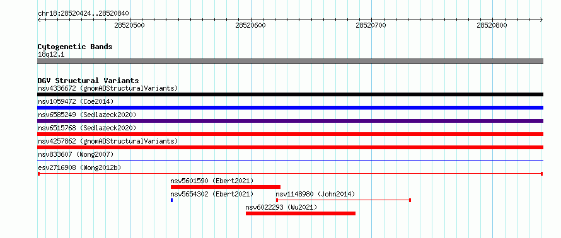The image size is (561, 238).
Task: Select the red nsv6022293 variant bar
Action: [301, 213]
